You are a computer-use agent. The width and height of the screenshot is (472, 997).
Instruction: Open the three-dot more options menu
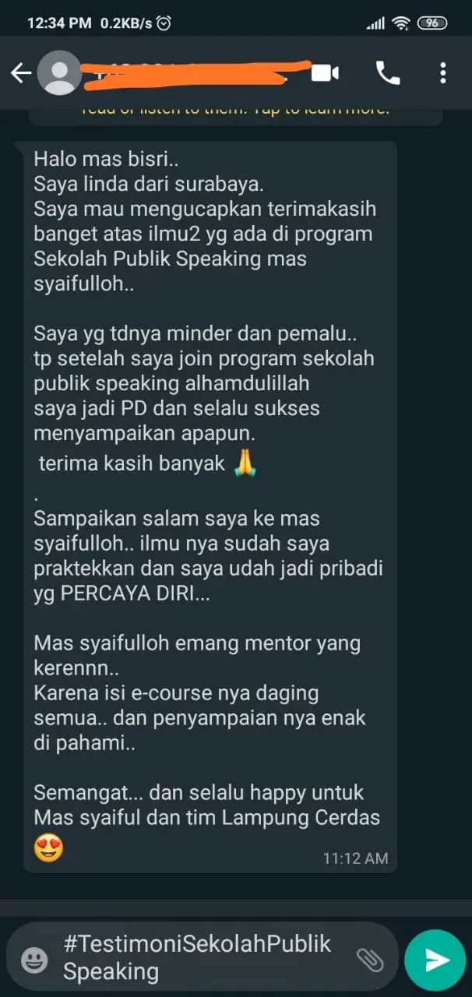(442, 73)
